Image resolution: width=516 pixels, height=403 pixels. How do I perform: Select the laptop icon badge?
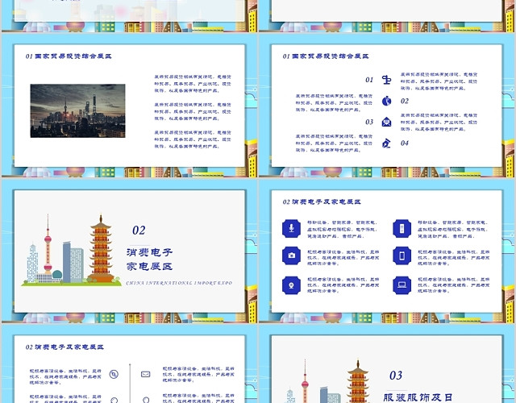402,285
